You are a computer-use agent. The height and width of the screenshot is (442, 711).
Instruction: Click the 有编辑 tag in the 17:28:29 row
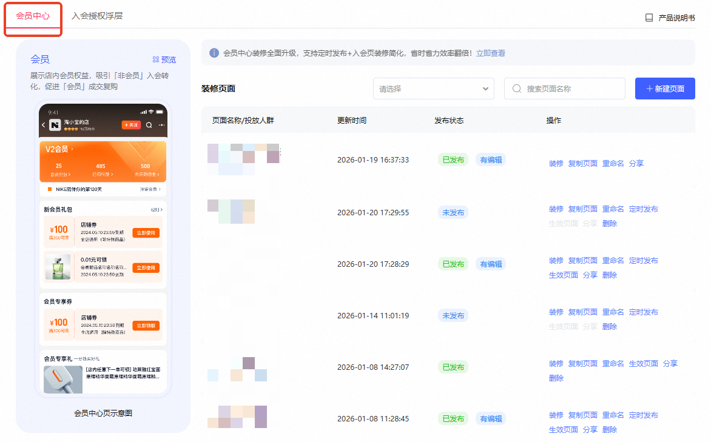click(491, 264)
